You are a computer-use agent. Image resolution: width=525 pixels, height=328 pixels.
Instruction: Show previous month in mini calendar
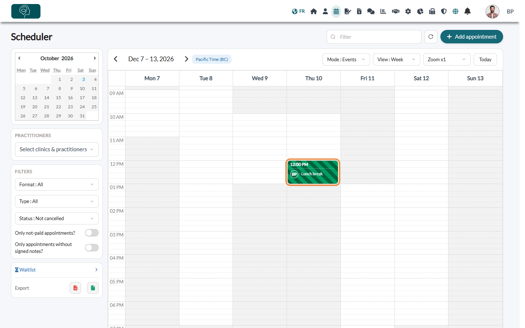[19, 58]
